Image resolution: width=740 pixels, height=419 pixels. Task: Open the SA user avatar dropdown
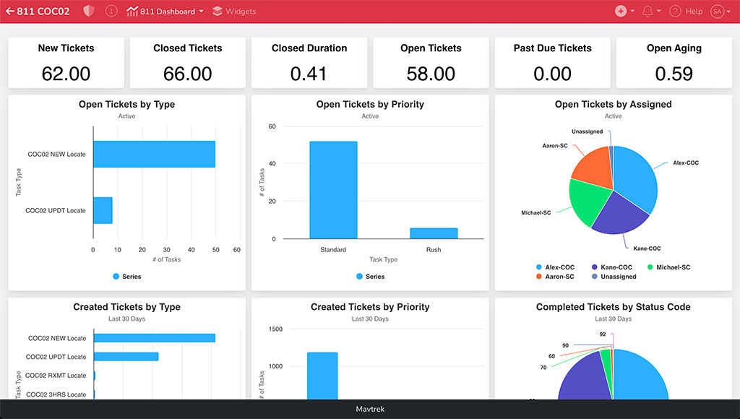tap(720, 12)
